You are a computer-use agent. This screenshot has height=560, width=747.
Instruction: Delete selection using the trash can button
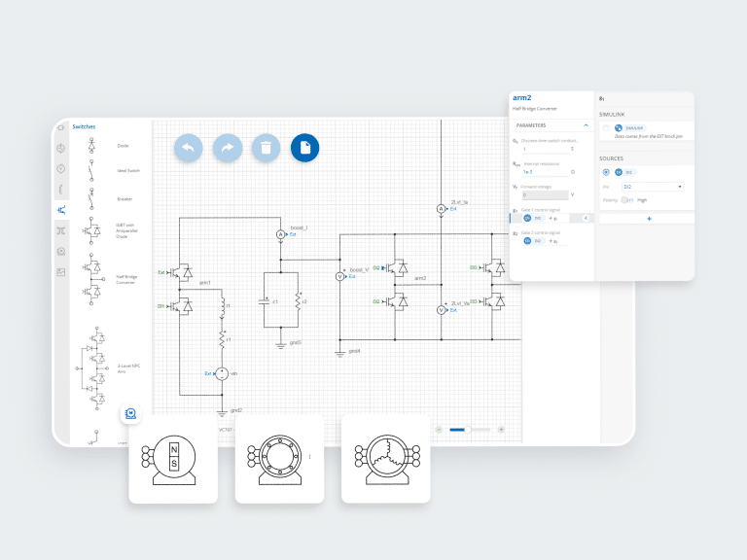click(x=266, y=148)
